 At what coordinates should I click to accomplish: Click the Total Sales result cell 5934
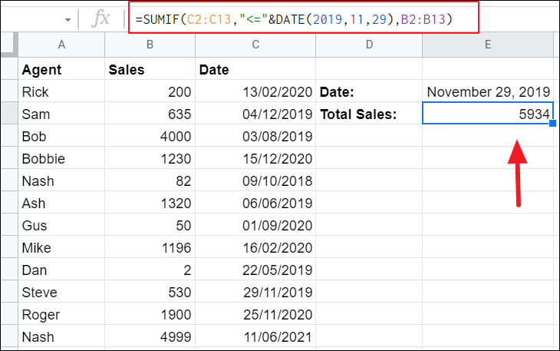487,114
